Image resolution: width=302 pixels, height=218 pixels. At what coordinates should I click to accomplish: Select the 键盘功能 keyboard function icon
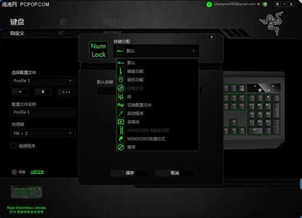click(x=121, y=71)
